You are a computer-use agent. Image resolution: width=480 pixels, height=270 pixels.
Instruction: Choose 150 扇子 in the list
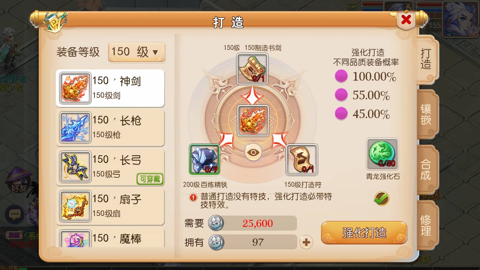[x=110, y=206]
